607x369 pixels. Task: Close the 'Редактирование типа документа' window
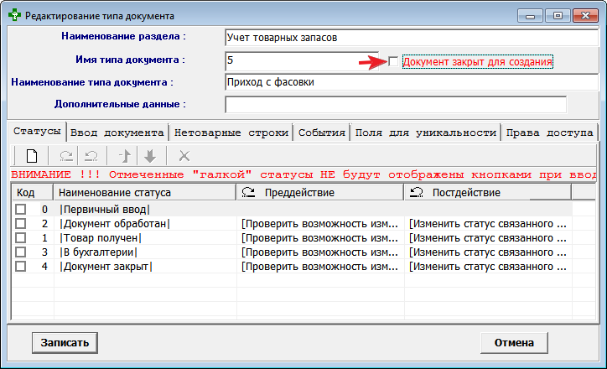[586, 16]
